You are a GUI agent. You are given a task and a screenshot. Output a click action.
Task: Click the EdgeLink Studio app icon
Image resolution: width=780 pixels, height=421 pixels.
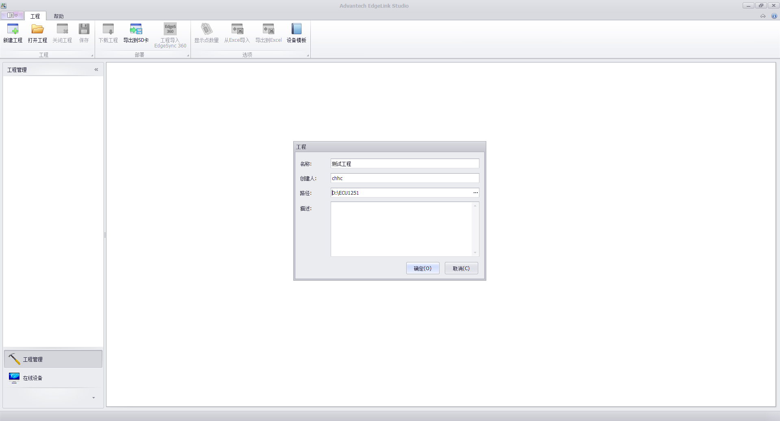click(4, 5)
